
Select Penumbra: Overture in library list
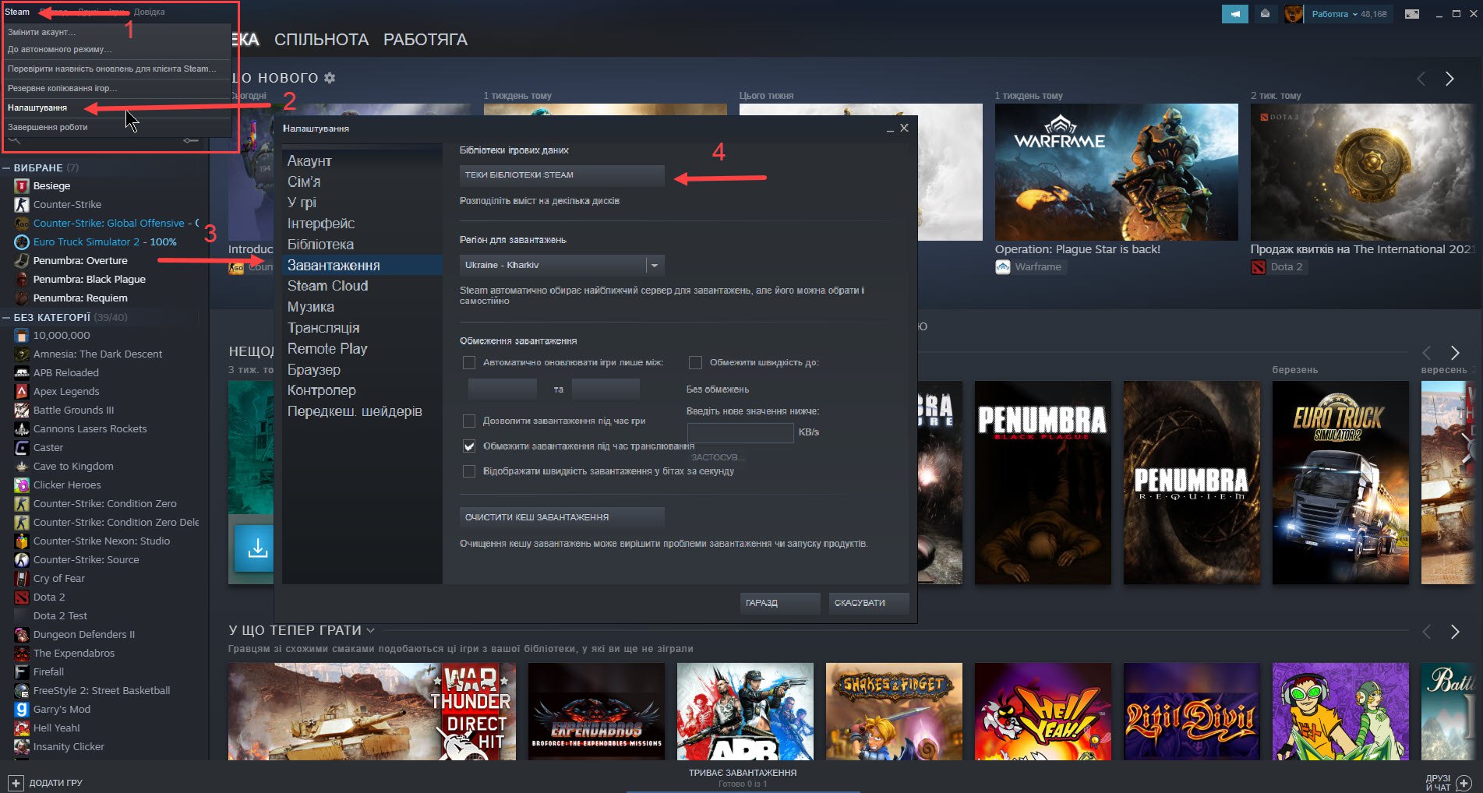(80, 260)
